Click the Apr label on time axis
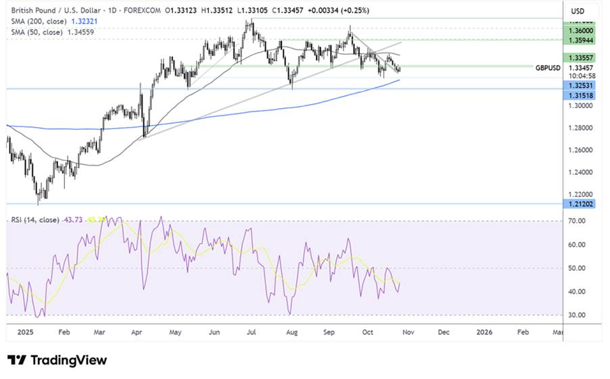The image size is (610, 379). point(137,332)
